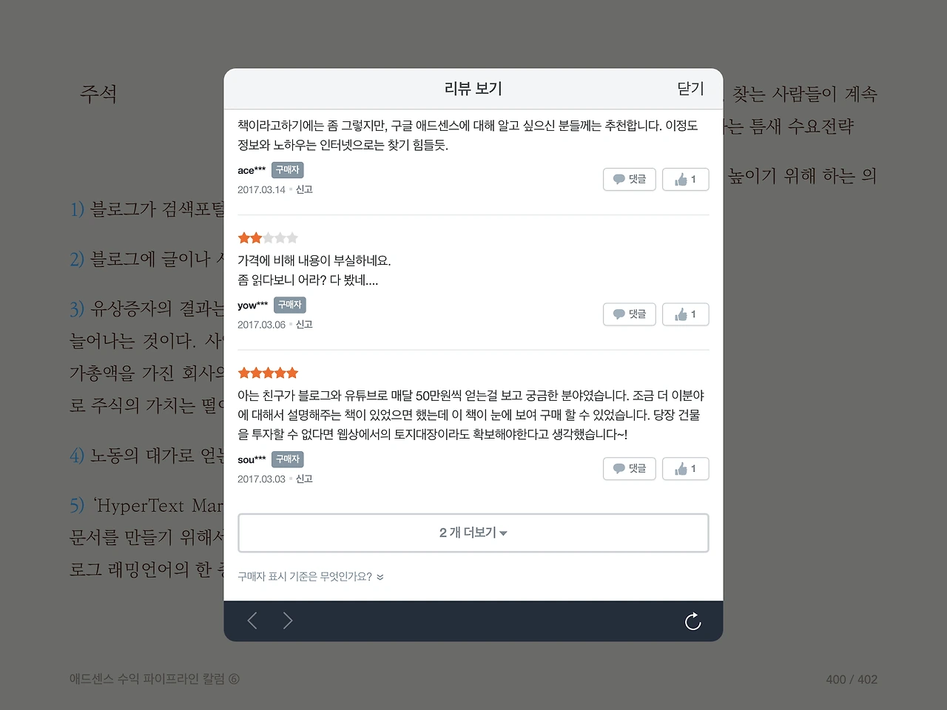Report the sou*** review via 신고
Screen dimensions: 947x710
tap(304, 479)
